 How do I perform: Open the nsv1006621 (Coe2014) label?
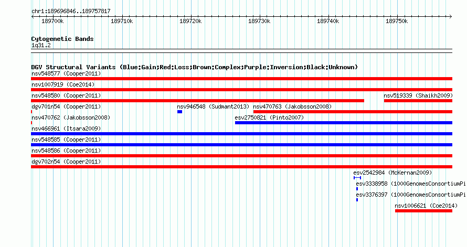(426, 206)
